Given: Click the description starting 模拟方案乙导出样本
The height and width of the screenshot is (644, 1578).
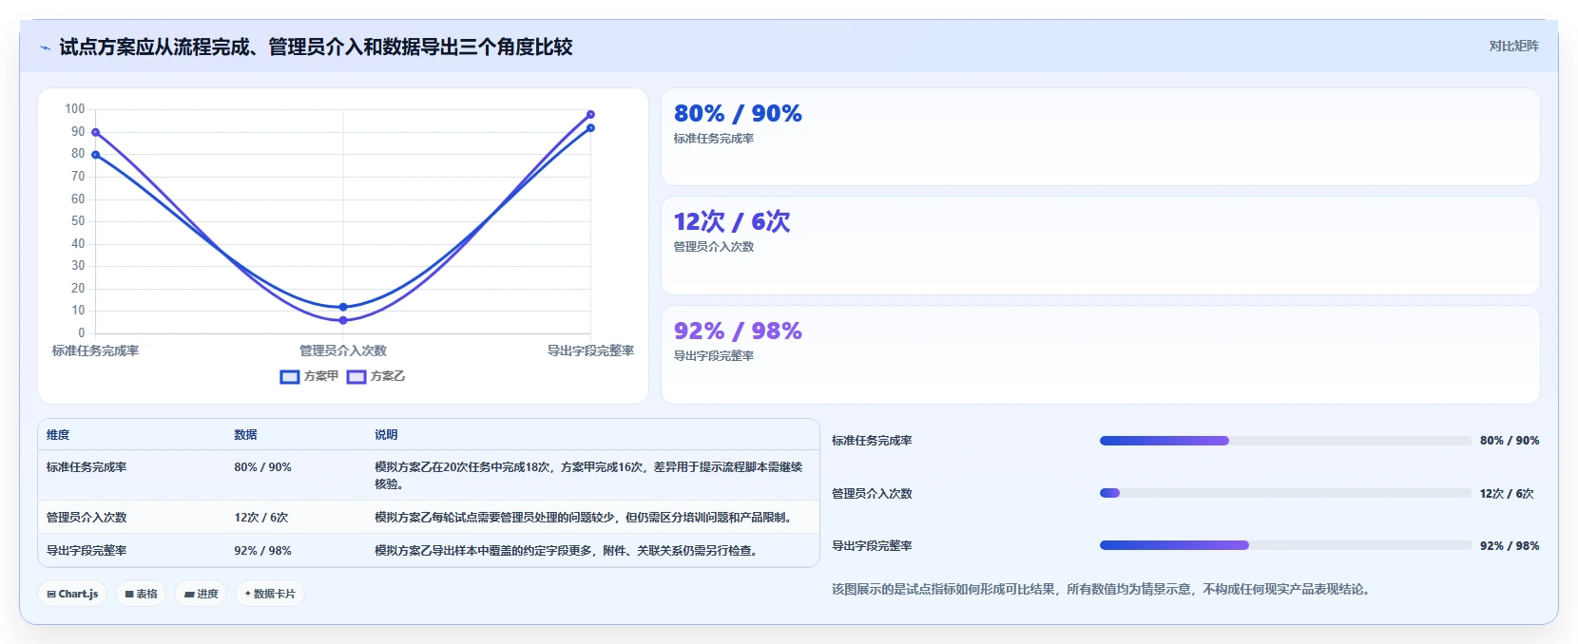Looking at the screenshot, I should click(568, 551).
